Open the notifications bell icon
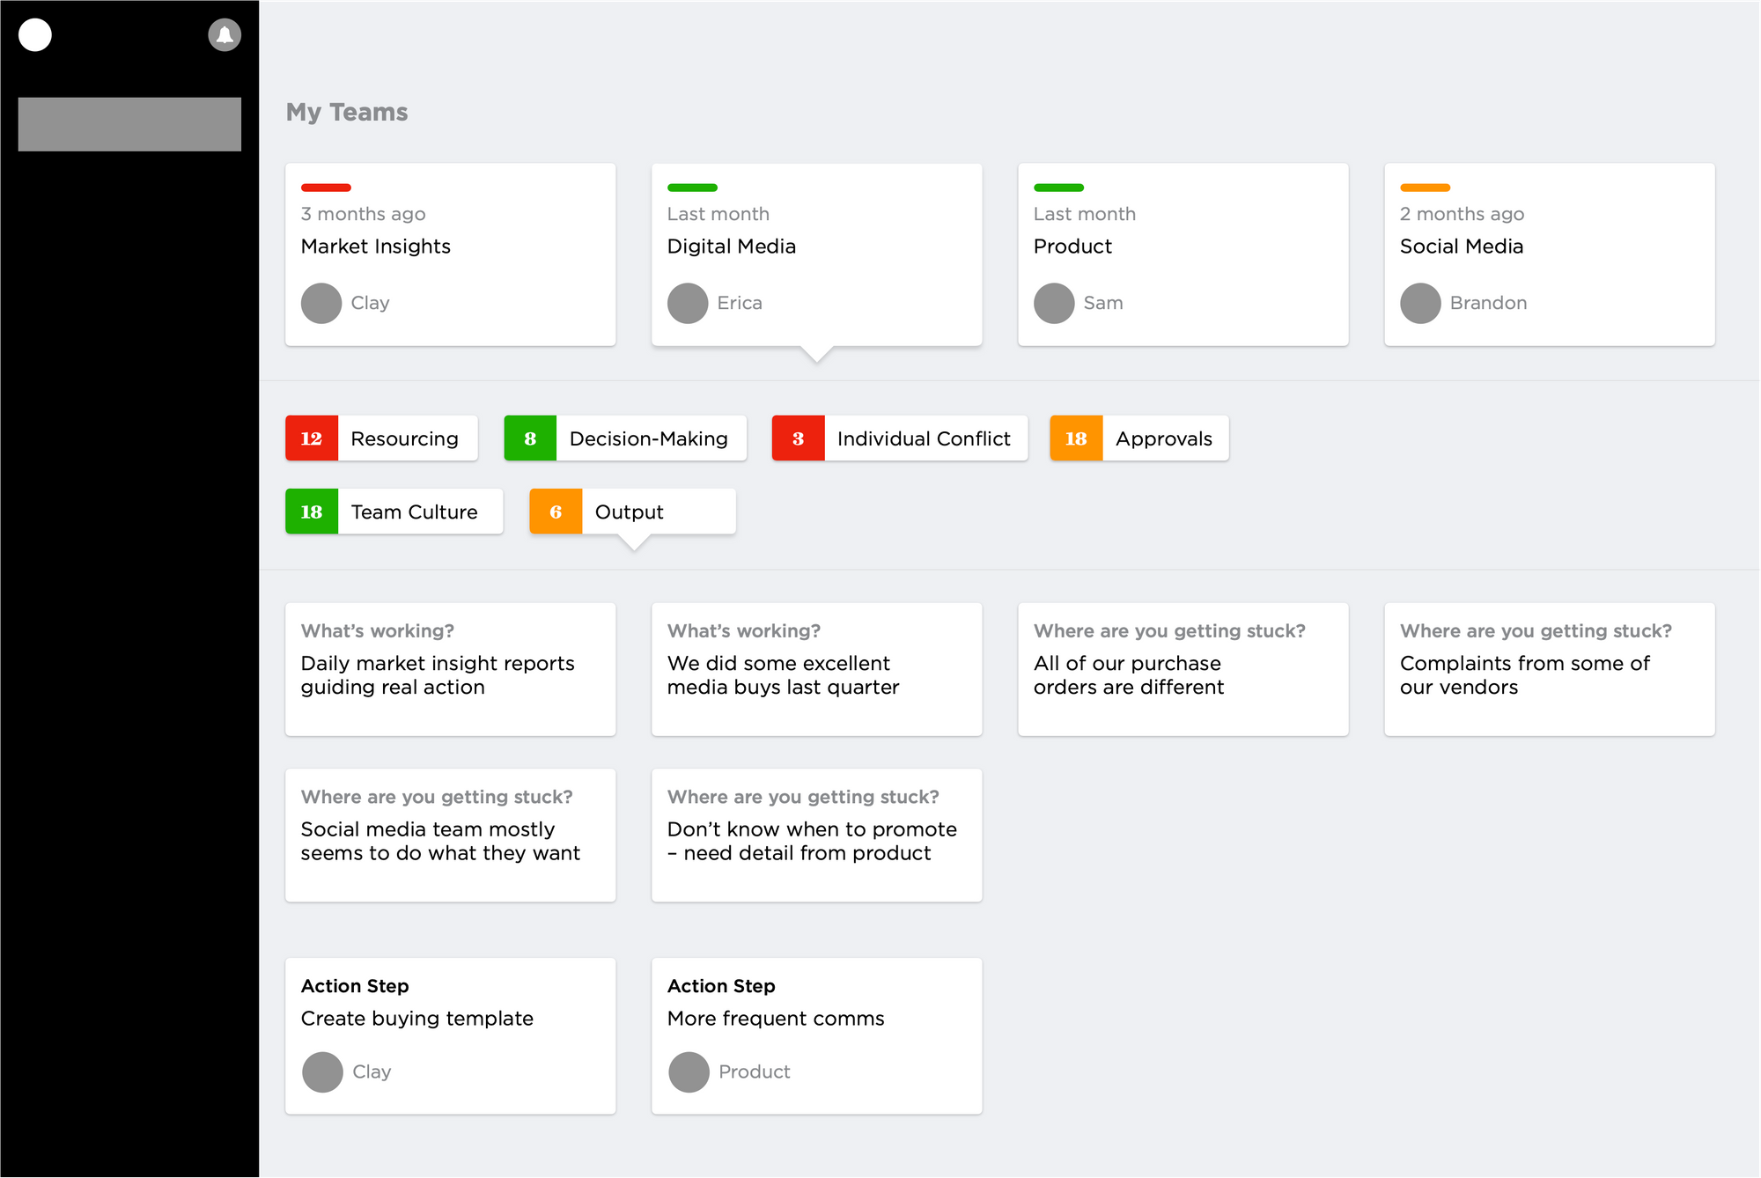The height and width of the screenshot is (1178, 1761). (225, 35)
